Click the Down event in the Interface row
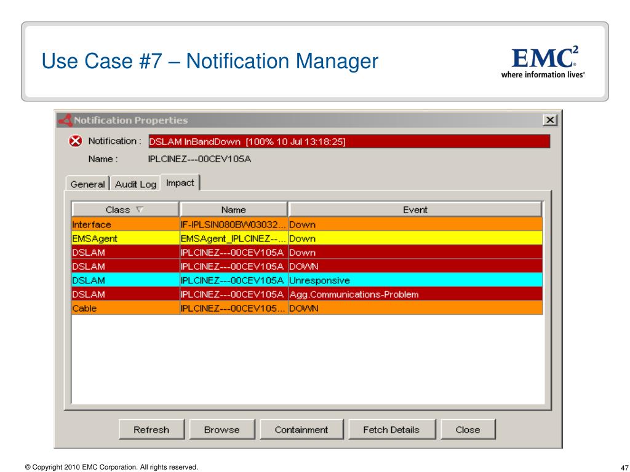630x472 pixels. [x=415, y=224]
